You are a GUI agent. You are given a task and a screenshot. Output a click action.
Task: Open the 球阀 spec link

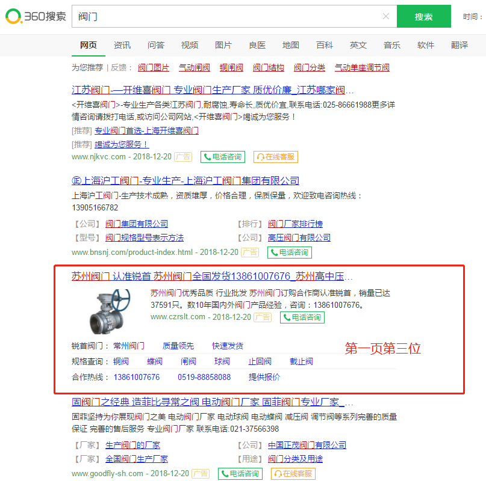(x=222, y=361)
